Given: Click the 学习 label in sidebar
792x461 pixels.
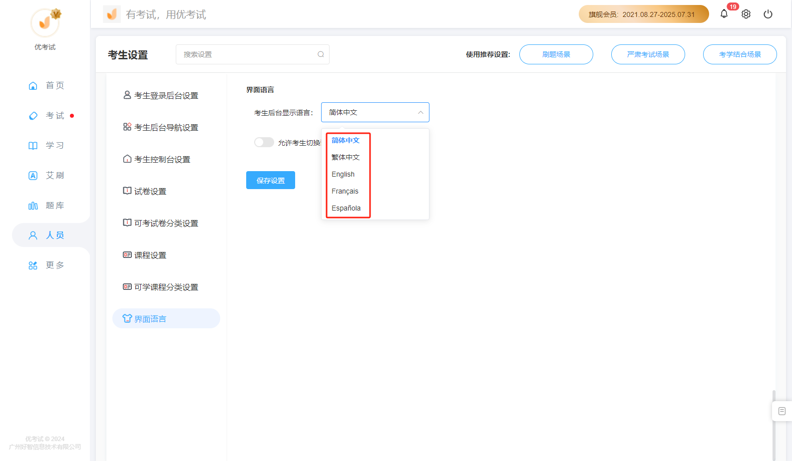Looking at the screenshot, I should tap(55, 145).
